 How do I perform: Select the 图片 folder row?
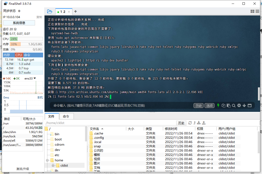pyautogui.click(x=165, y=163)
